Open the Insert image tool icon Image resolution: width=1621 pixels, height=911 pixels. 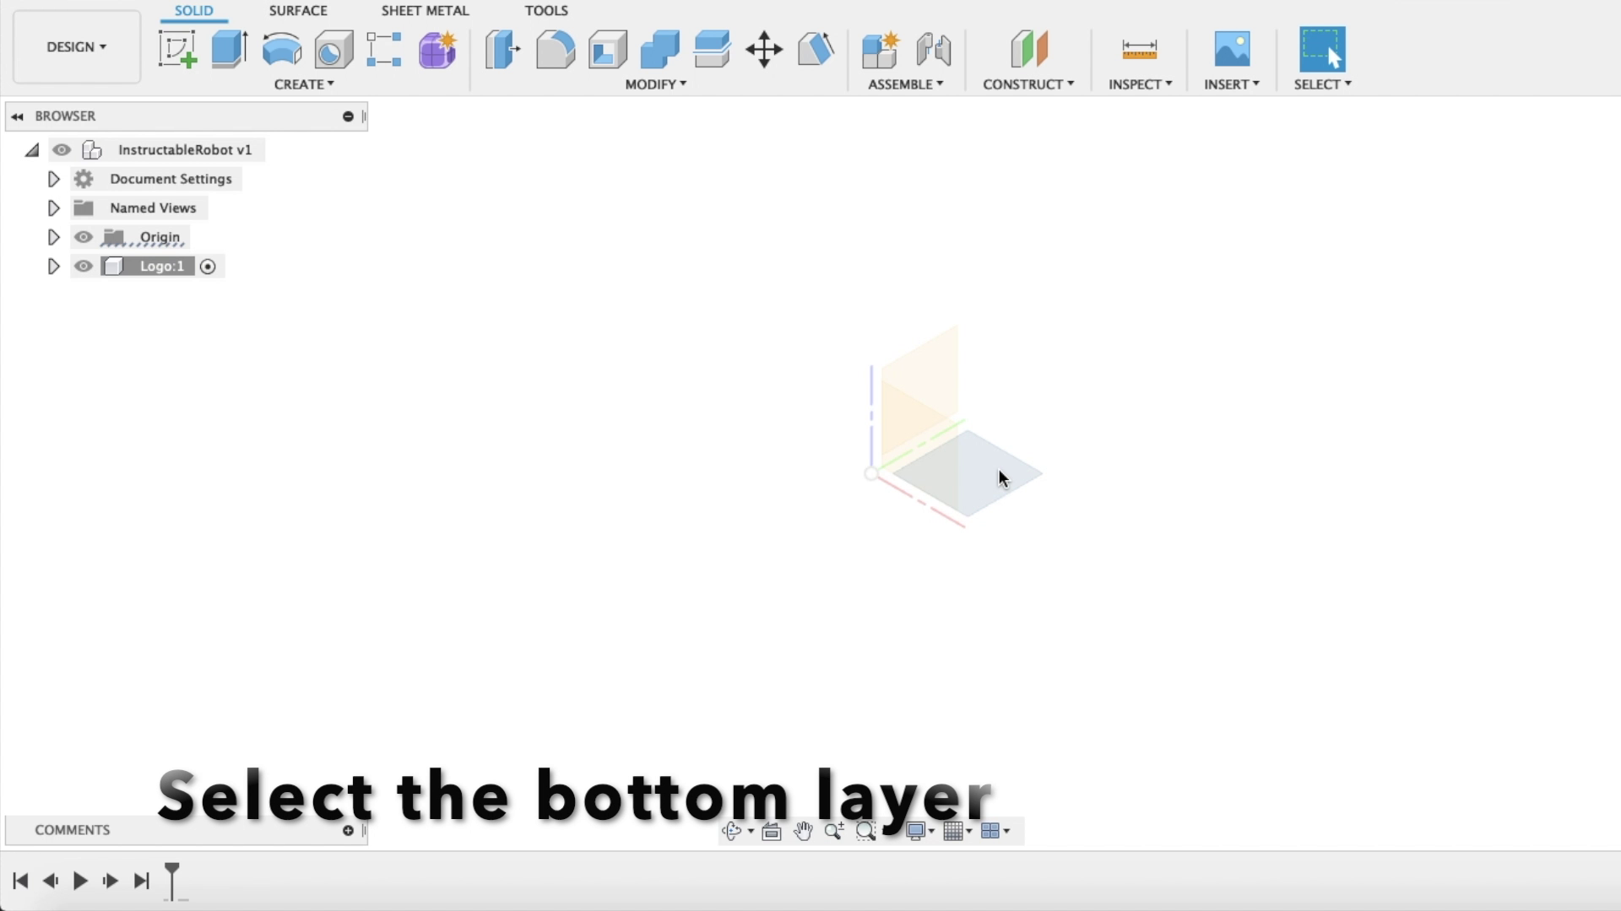[x=1232, y=49]
